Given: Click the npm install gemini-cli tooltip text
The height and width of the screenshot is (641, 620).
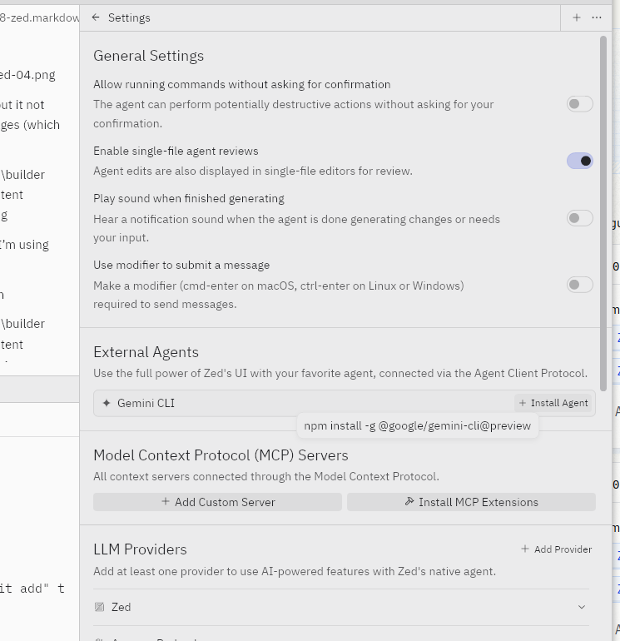Looking at the screenshot, I should click(417, 426).
